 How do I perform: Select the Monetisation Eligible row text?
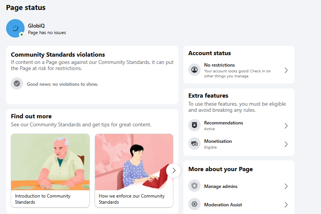tap(218, 144)
